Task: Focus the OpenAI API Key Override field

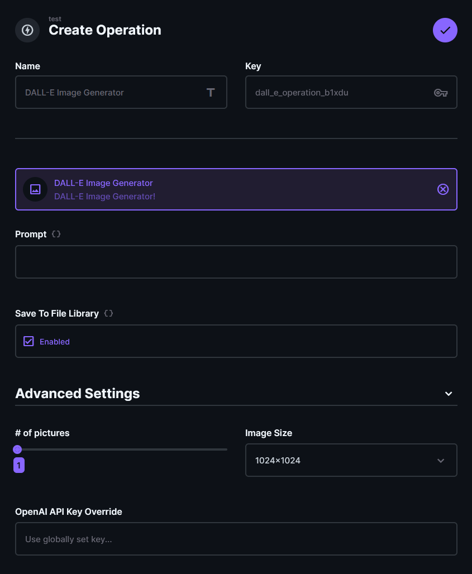Action: click(236, 539)
